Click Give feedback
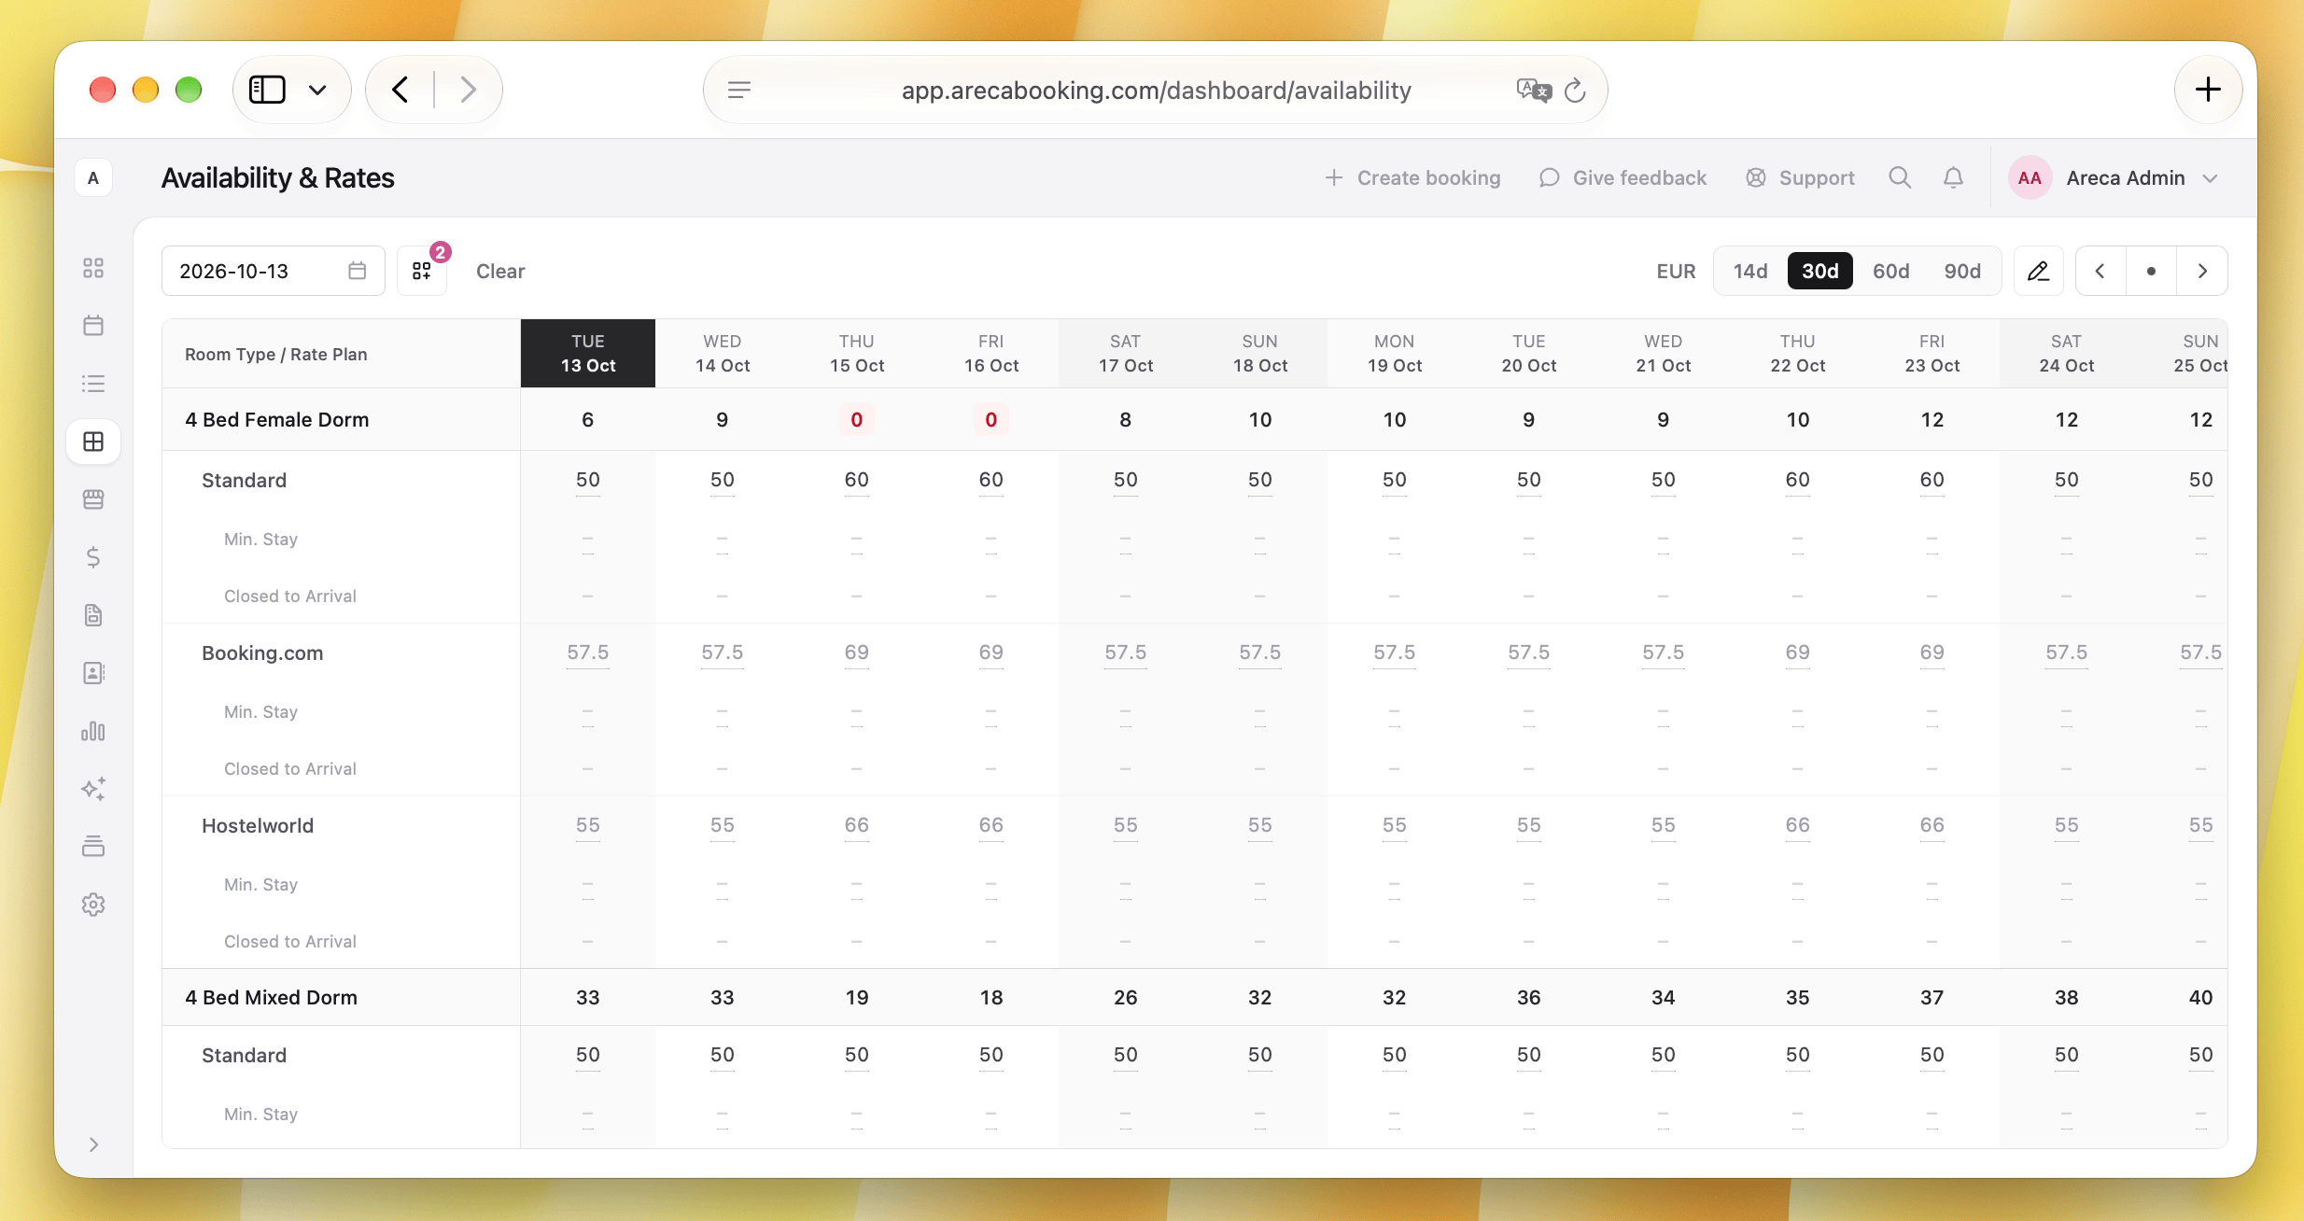Image resolution: width=2304 pixels, height=1221 pixels. (1623, 177)
